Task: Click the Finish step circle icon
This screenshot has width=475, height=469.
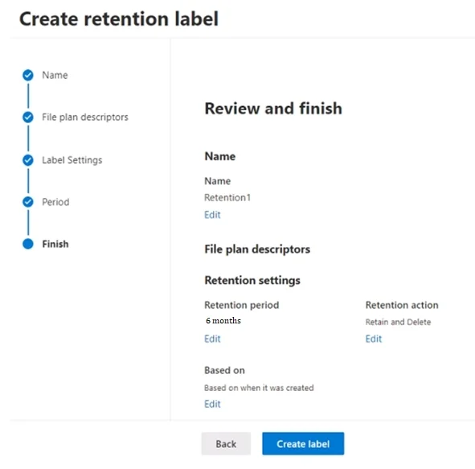Action: coord(28,244)
